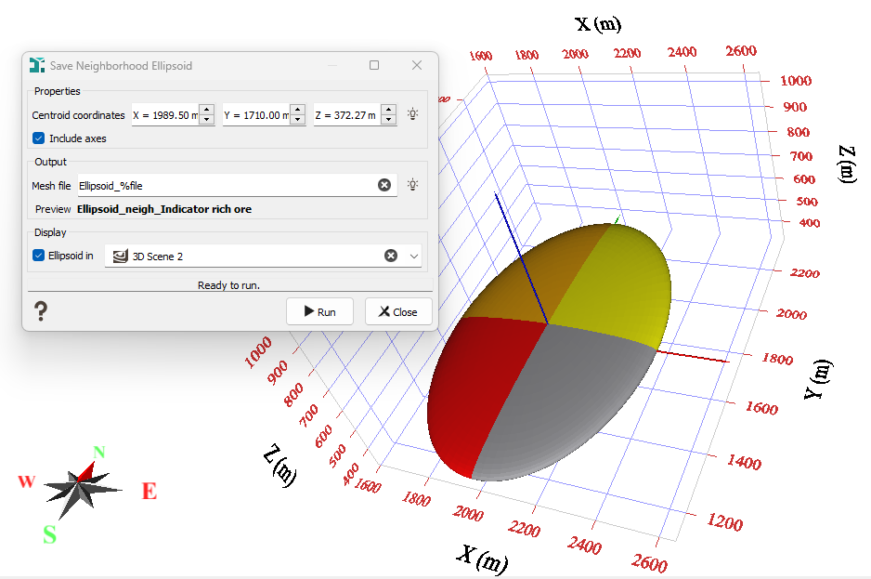Uncheck the Include axes checkbox
Viewport: 871px width, 579px height.
(x=39, y=138)
